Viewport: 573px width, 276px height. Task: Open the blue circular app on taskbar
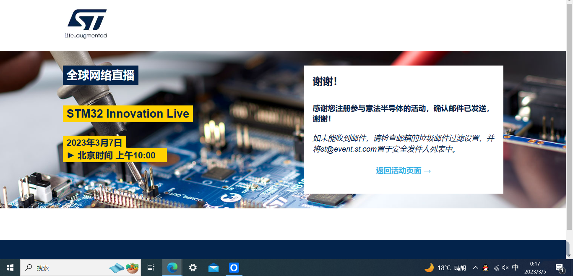click(234, 268)
